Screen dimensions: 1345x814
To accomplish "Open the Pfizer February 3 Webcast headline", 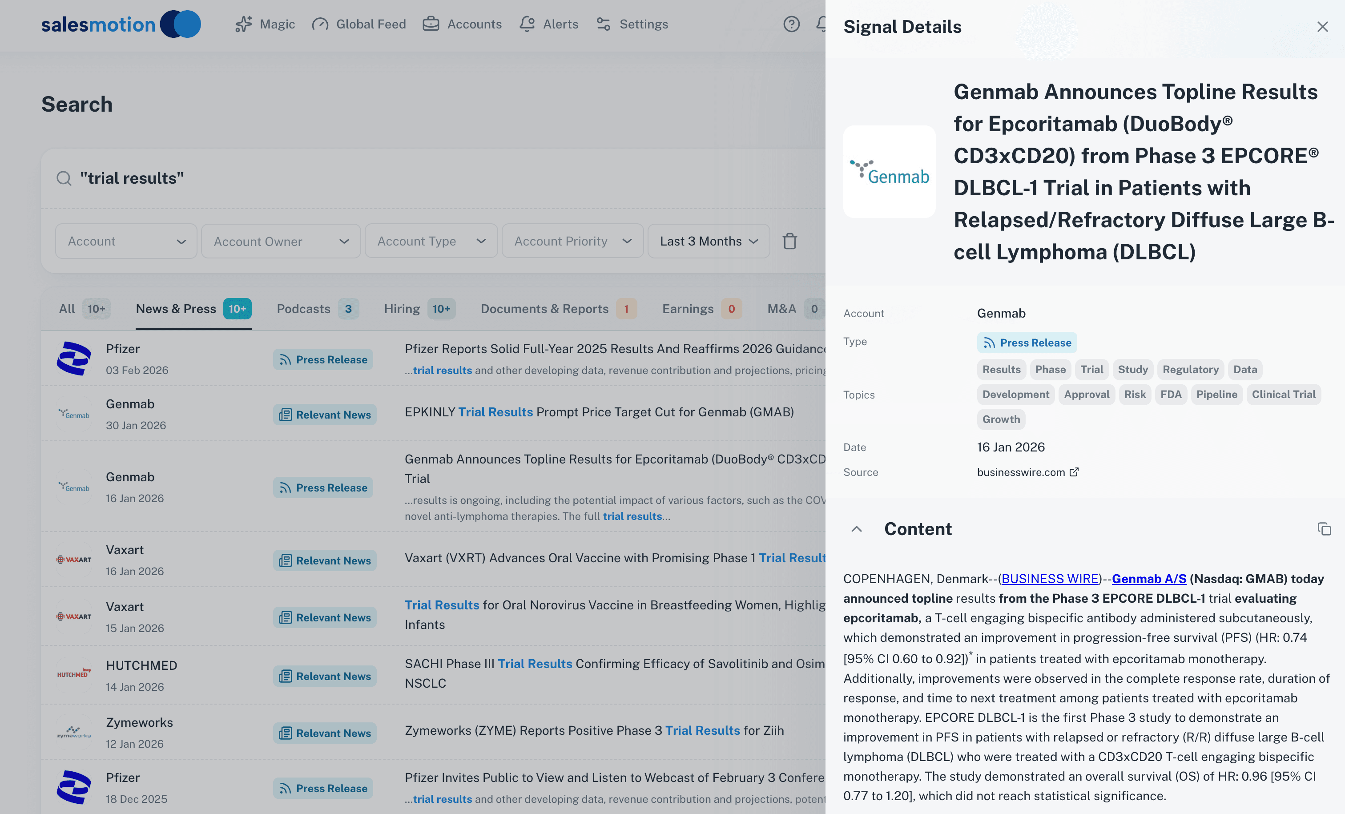I will pos(615,778).
